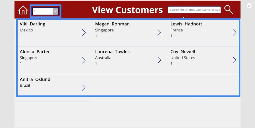Click the View Customers title

tap(127, 10)
